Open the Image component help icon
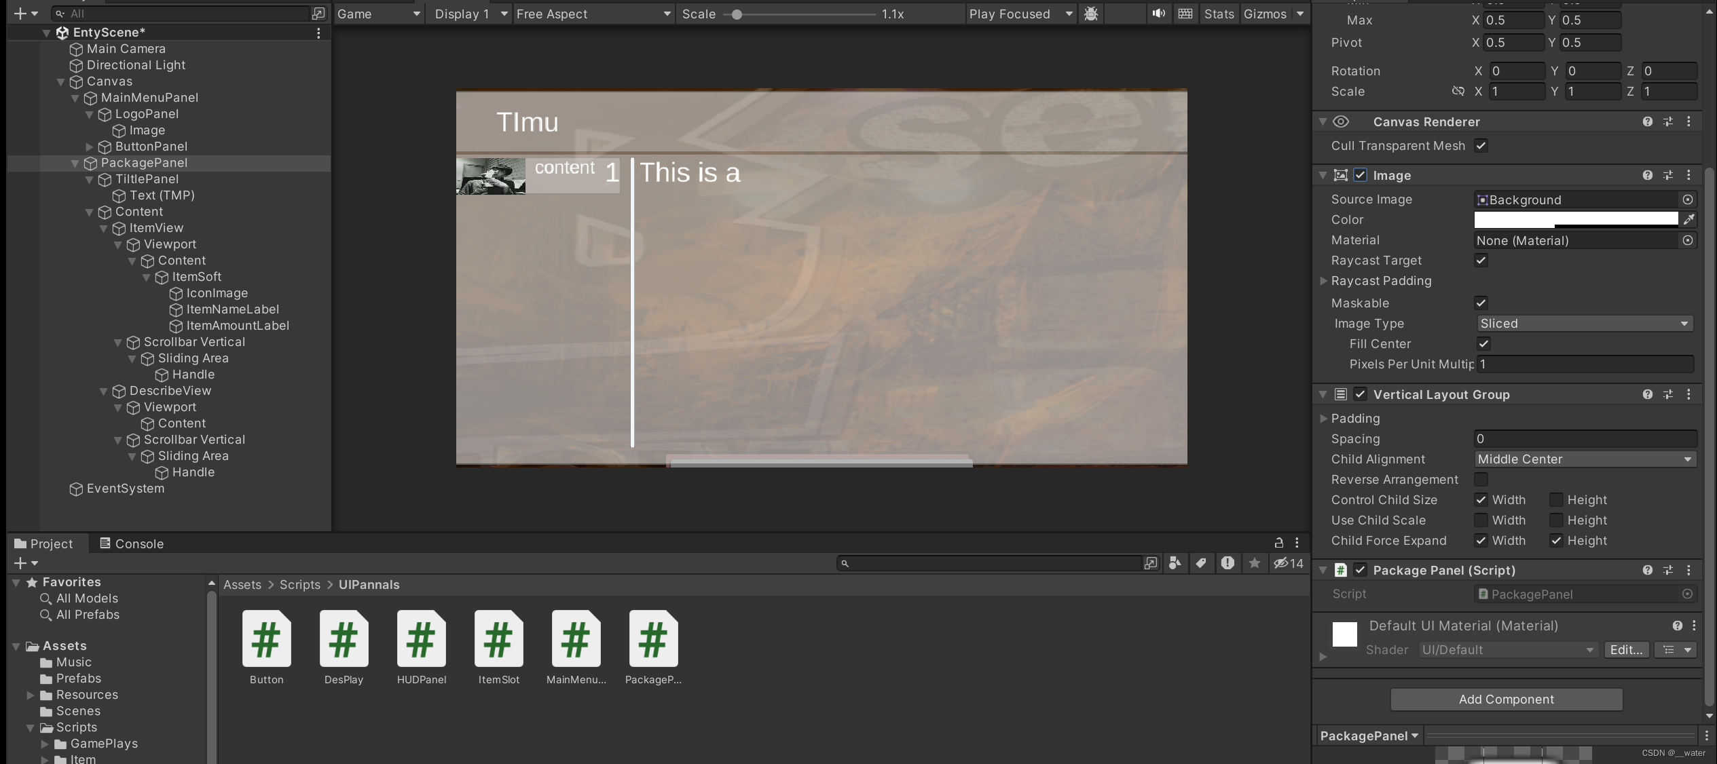This screenshot has width=1717, height=764. click(1647, 175)
